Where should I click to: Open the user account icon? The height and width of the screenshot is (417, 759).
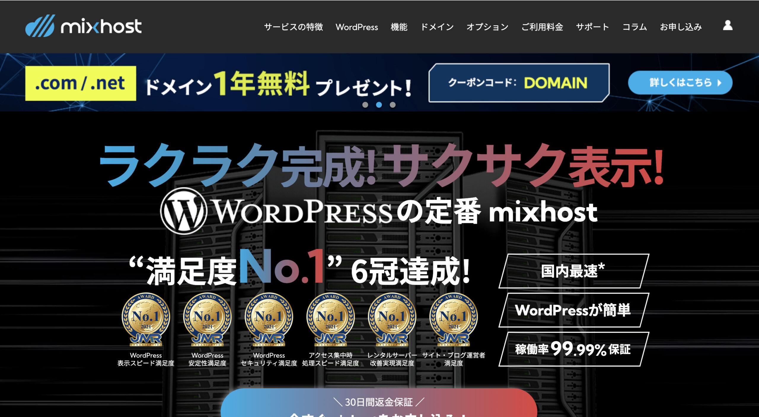(x=728, y=26)
